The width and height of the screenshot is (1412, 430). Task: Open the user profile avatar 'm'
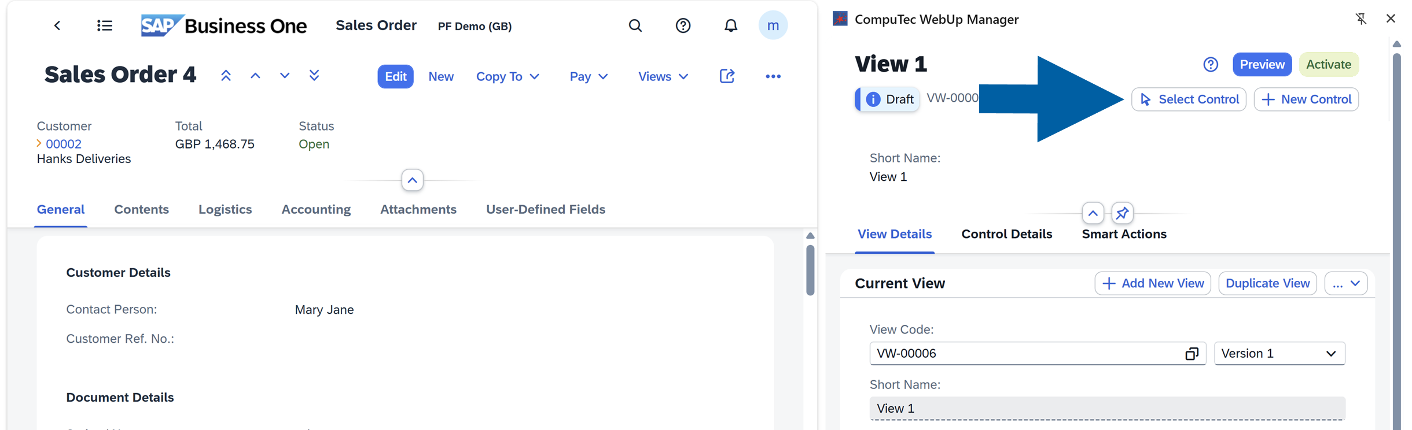773,25
